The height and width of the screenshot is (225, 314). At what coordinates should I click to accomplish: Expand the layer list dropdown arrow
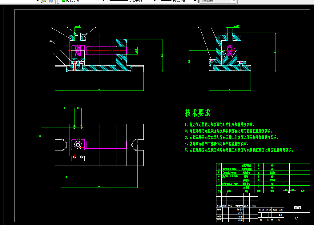(x=38, y=1)
